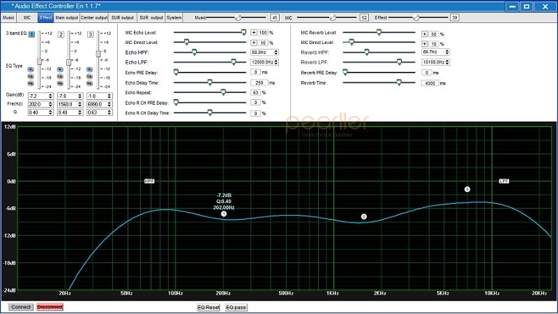Image resolution: width=558 pixels, height=314 pixels.
Task: Select EQ band 3 button
Action: coord(90,34)
